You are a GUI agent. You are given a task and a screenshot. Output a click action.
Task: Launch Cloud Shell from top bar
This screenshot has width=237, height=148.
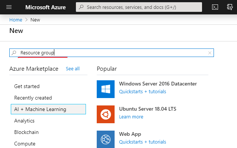[x=215, y=7]
